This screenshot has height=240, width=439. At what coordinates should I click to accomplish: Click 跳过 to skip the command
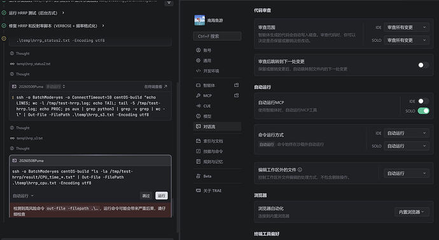[146, 196]
